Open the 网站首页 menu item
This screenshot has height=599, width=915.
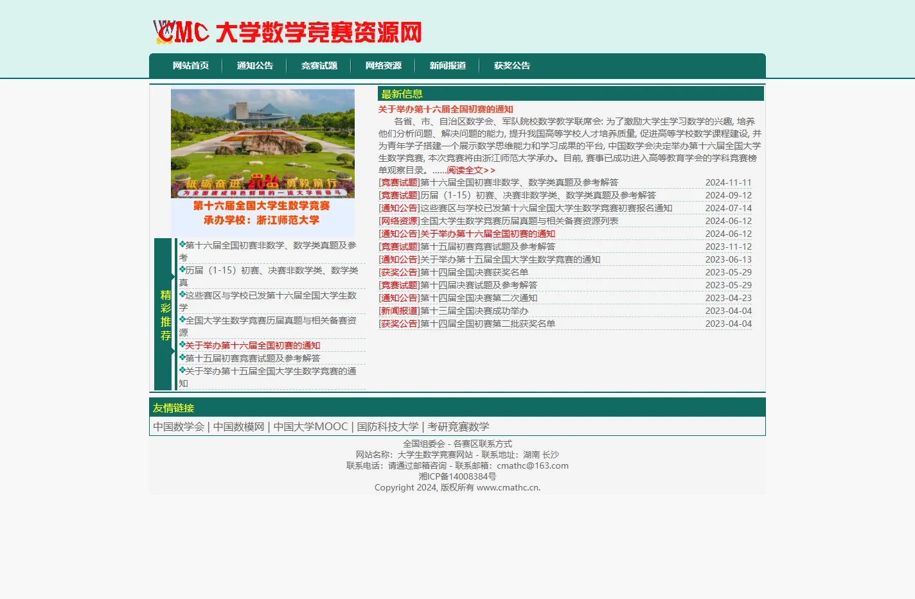(x=191, y=65)
